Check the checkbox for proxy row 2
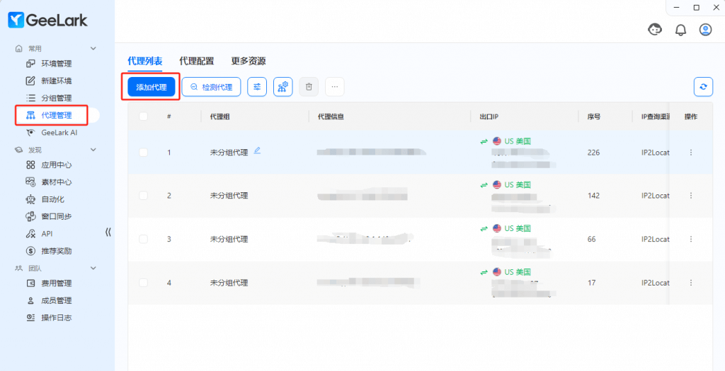725x371 pixels. pyautogui.click(x=144, y=196)
